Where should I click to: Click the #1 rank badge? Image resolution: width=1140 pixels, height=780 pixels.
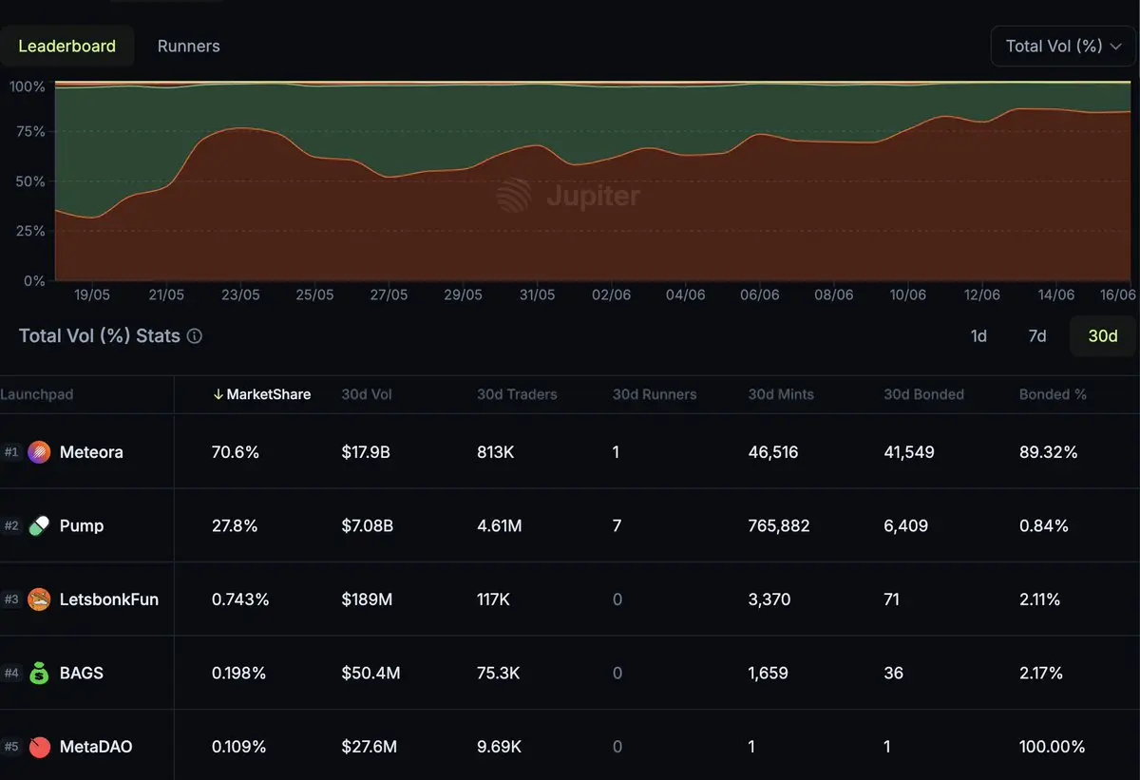click(x=11, y=452)
